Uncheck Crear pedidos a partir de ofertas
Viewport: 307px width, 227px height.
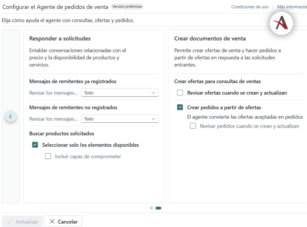pos(180,107)
